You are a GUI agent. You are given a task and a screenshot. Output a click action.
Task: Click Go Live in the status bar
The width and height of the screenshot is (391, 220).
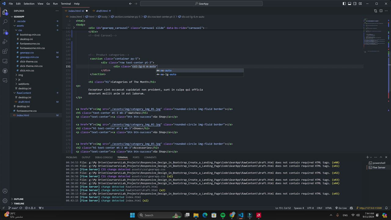(341, 208)
